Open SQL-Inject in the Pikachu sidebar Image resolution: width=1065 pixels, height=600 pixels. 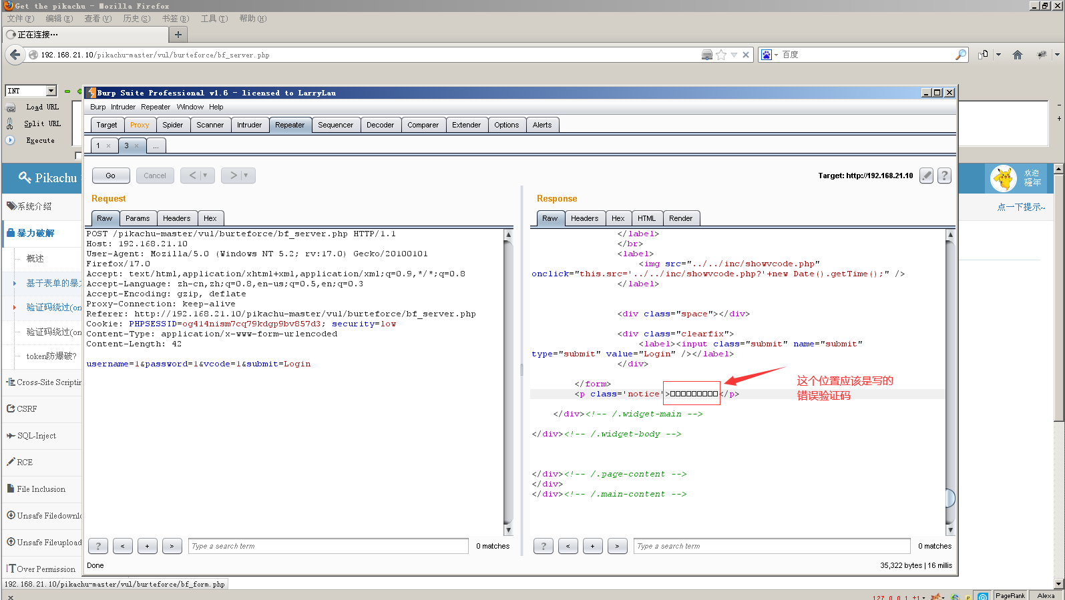tap(37, 436)
